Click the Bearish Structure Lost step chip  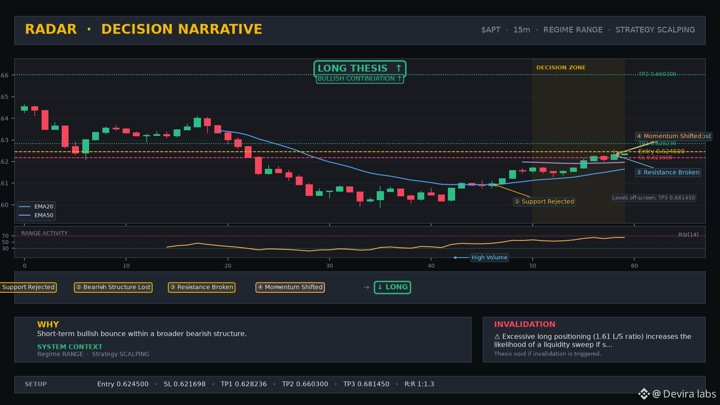[x=113, y=287]
